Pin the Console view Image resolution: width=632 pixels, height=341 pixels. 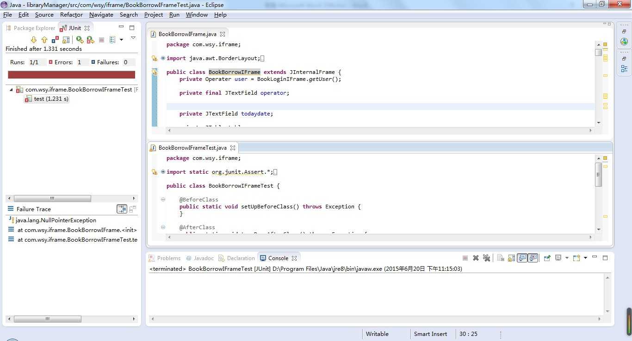547,258
